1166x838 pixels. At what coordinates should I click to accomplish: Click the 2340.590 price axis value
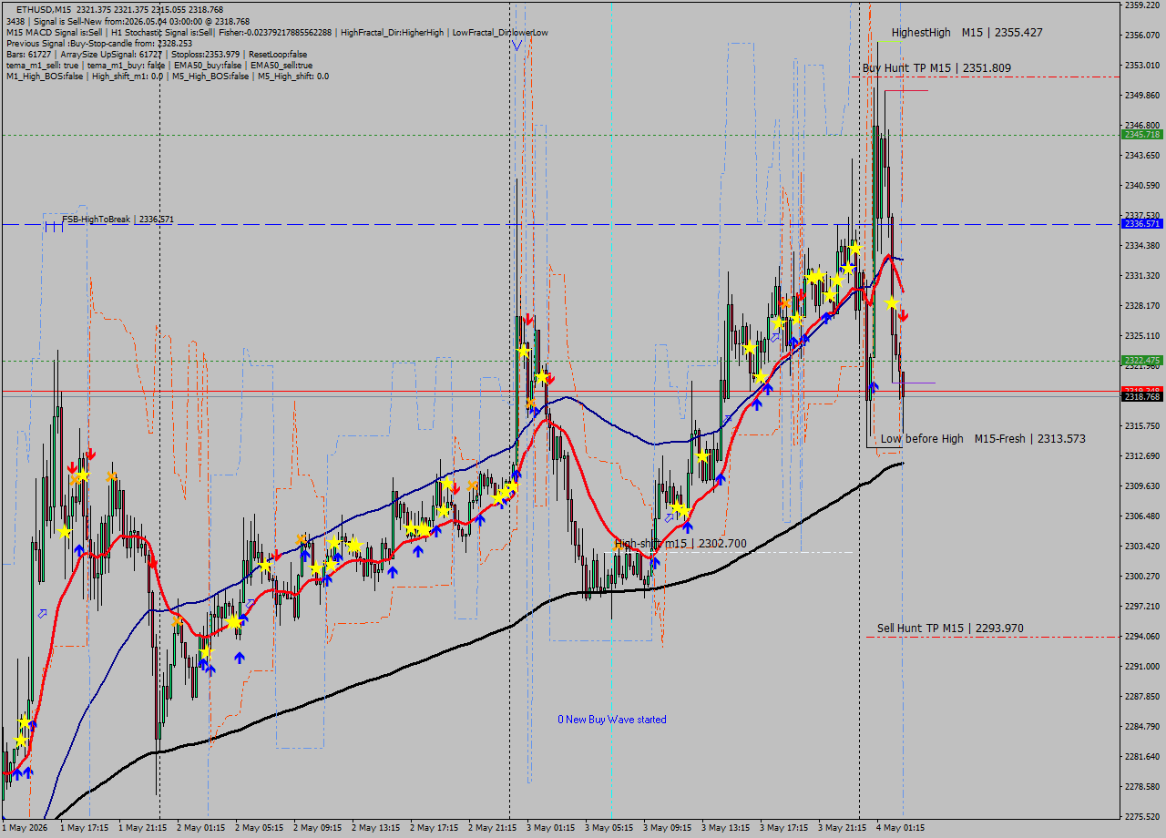coord(1142,186)
